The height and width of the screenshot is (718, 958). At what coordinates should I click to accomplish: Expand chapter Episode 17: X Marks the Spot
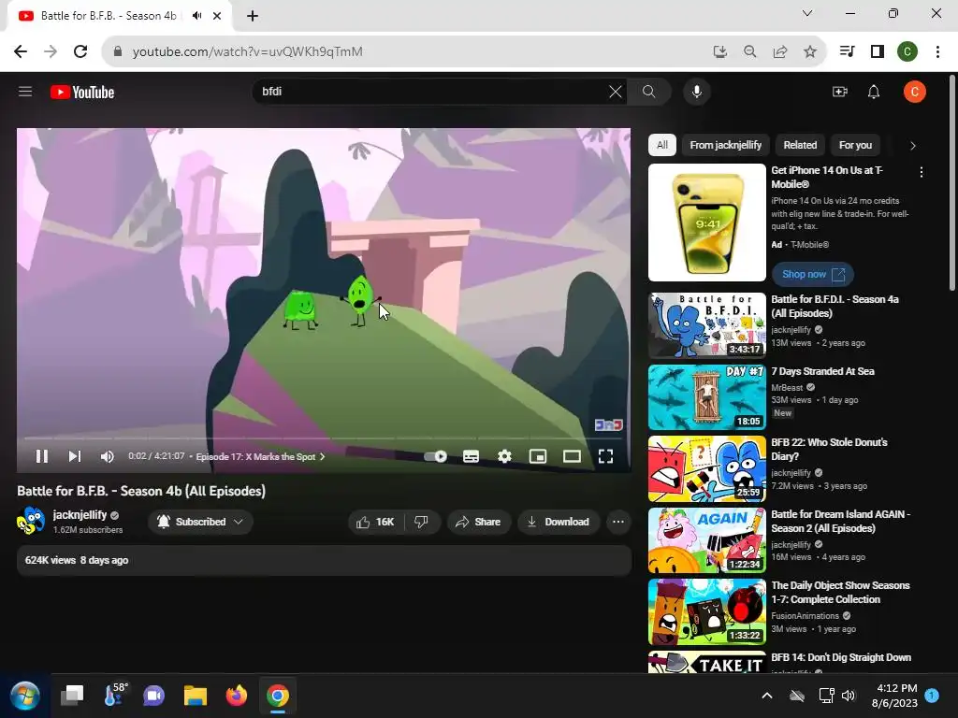pos(260,456)
